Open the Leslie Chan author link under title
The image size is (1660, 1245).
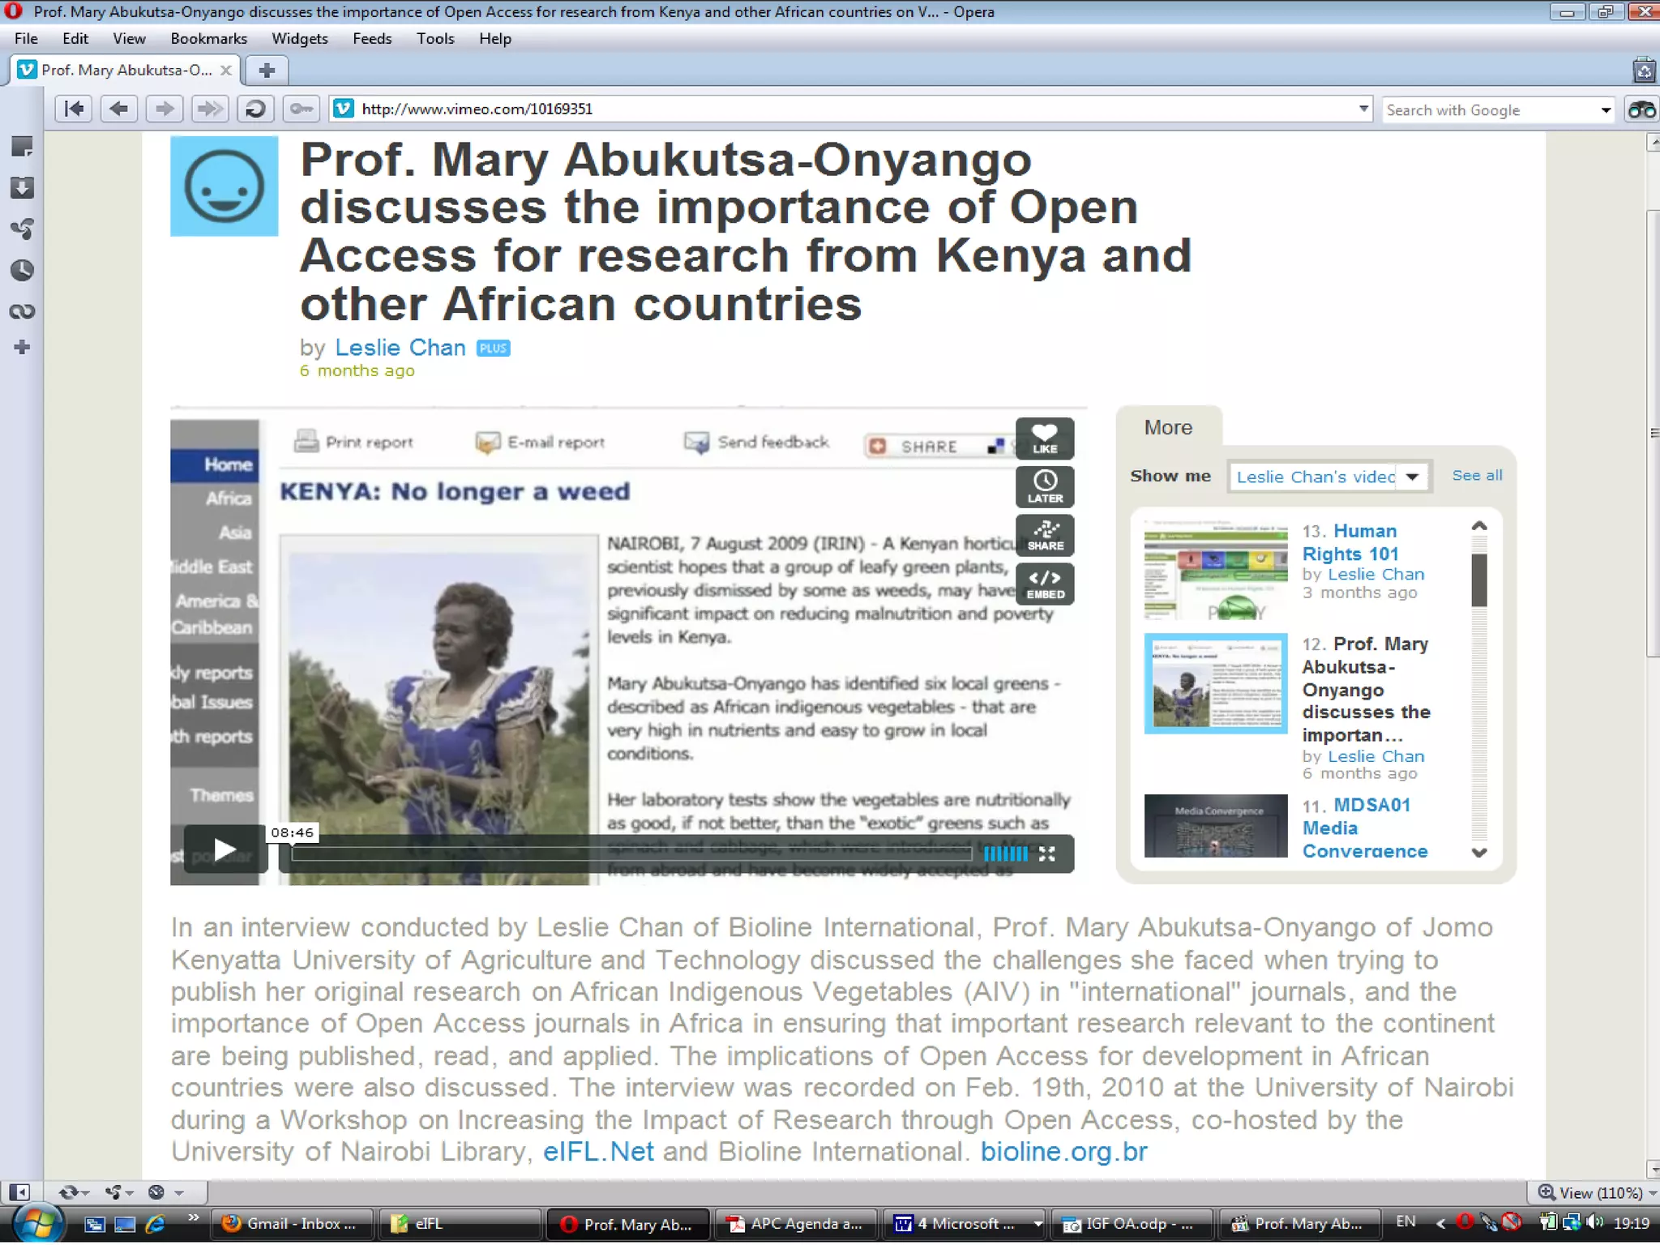400,348
